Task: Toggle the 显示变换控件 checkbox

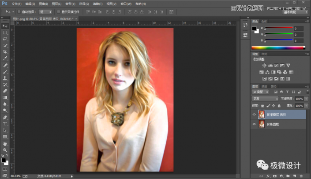Action: [59, 12]
